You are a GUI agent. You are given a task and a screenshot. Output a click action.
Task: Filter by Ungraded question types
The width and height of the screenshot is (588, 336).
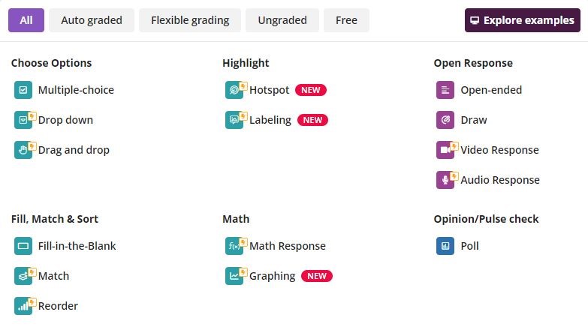click(282, 20)
